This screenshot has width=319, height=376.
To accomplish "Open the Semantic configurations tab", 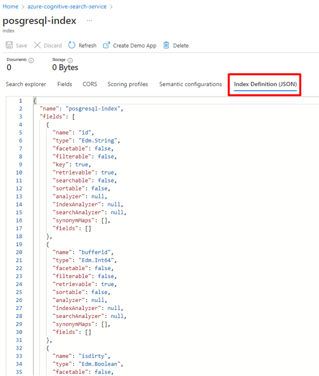I will click(190, 84).
